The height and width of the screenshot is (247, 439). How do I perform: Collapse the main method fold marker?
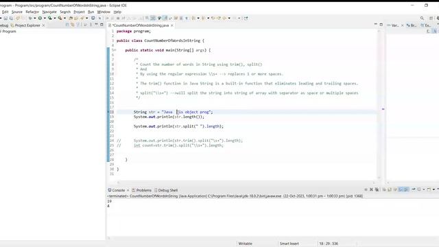pos(115,50)
